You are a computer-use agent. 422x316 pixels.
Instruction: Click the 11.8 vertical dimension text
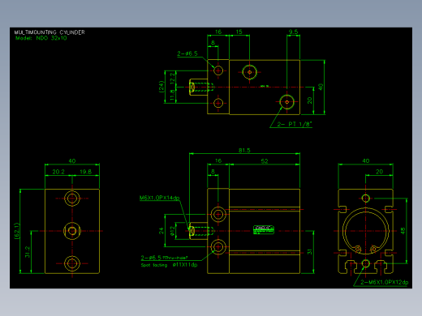172,96
